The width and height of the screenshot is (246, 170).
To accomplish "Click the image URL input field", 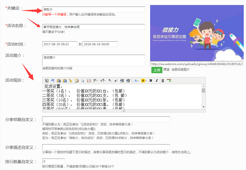I will click(x=197, y=64).
